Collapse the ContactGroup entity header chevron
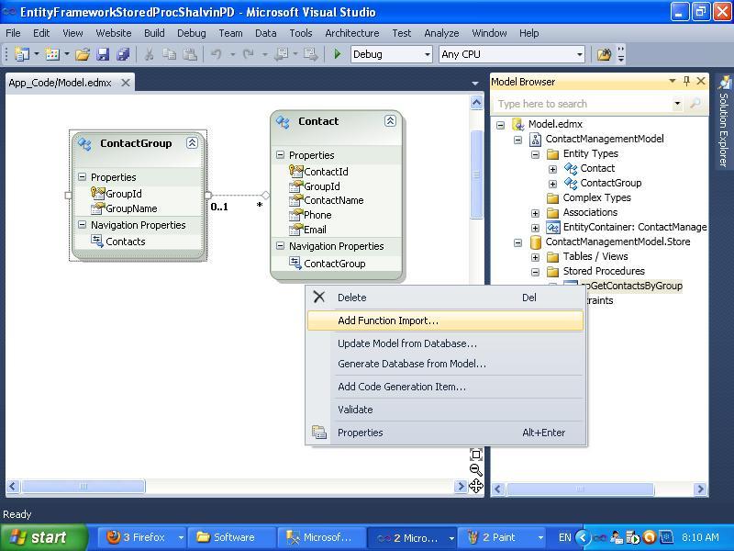Image resolution: width=734 pixels, height=551 pixels. [192, 143]
